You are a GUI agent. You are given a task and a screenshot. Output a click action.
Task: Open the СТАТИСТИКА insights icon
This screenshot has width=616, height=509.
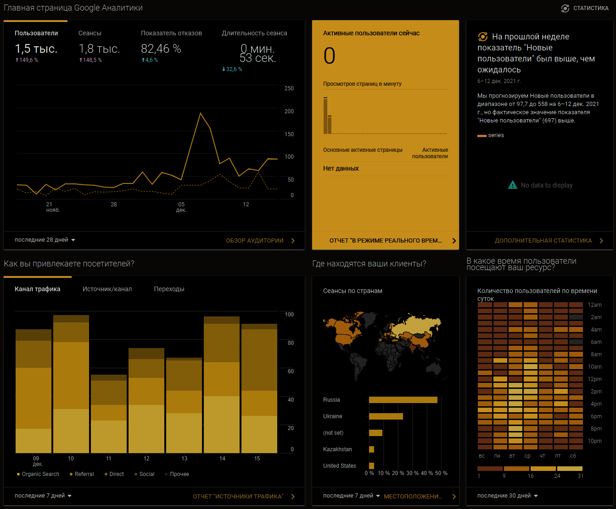coord(565,8)
